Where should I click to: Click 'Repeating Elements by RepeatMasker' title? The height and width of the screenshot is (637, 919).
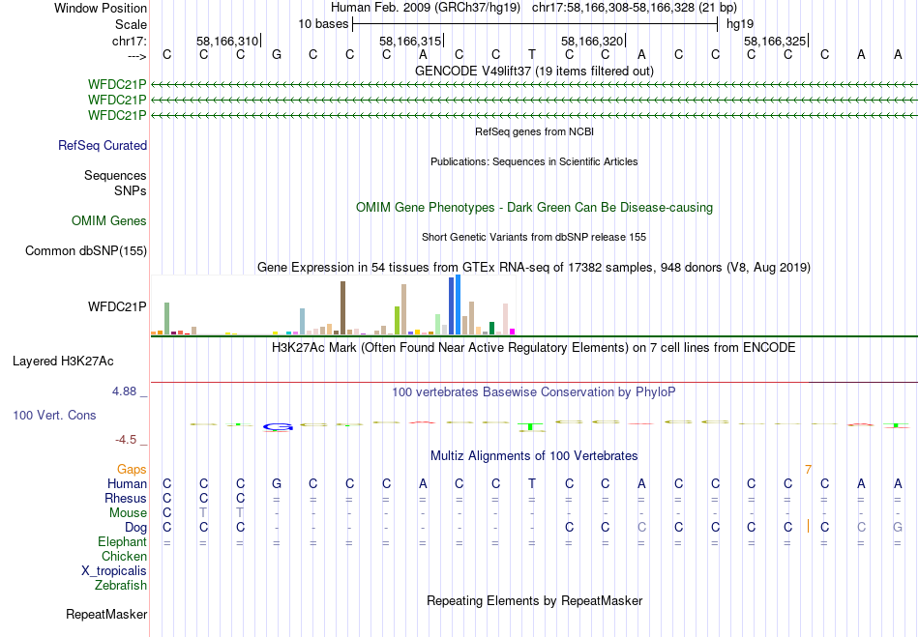click(x=534, y=600)
